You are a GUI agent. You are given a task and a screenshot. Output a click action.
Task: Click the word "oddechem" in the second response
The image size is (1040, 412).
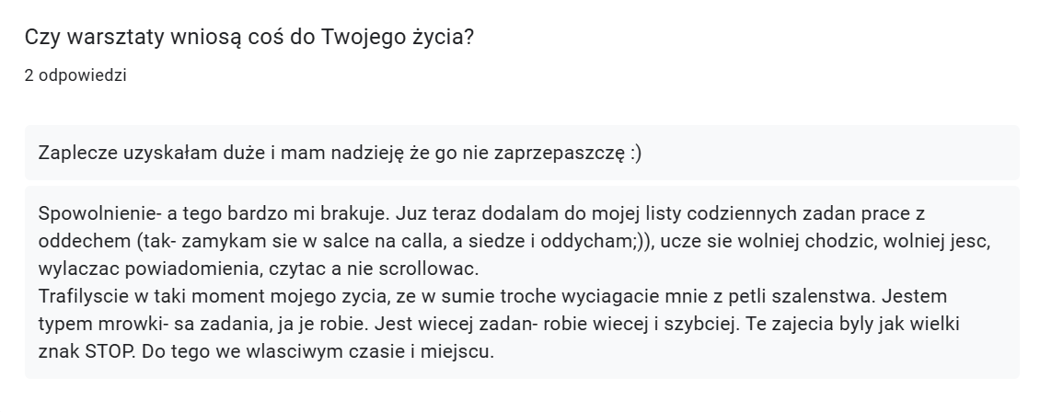coord(78,241)
